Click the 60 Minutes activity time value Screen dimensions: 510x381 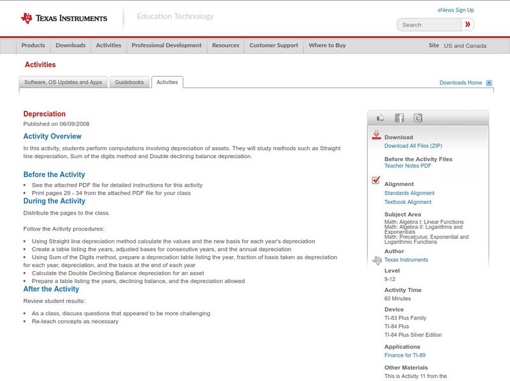(397, 298)
